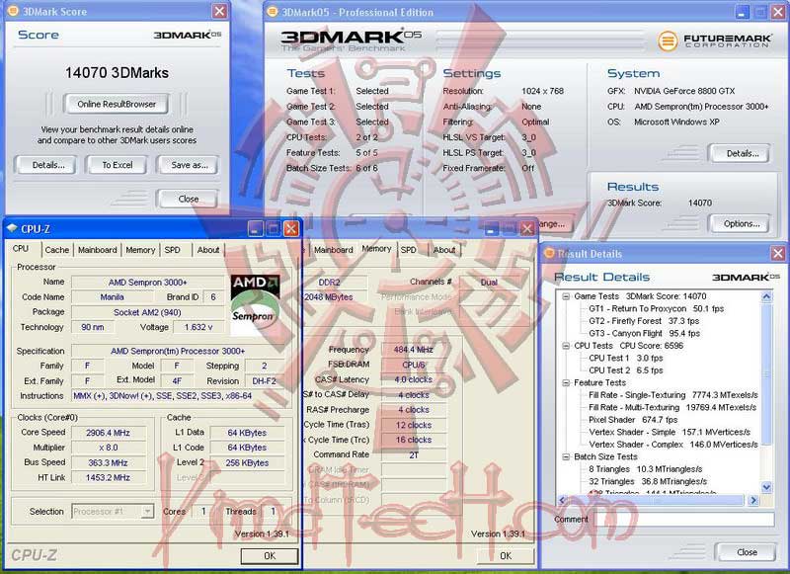Click the 14070 3DMarks score text

tap(117, 72)
